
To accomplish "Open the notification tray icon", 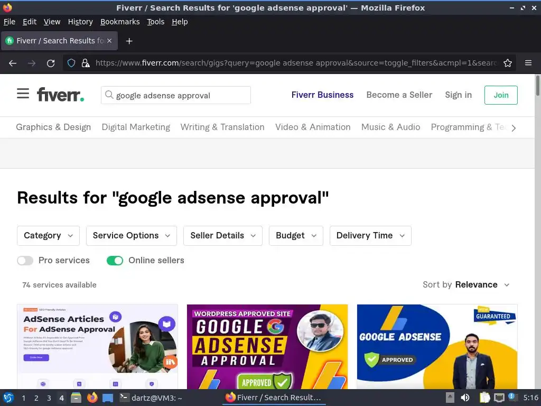I will tap(512, 397).
